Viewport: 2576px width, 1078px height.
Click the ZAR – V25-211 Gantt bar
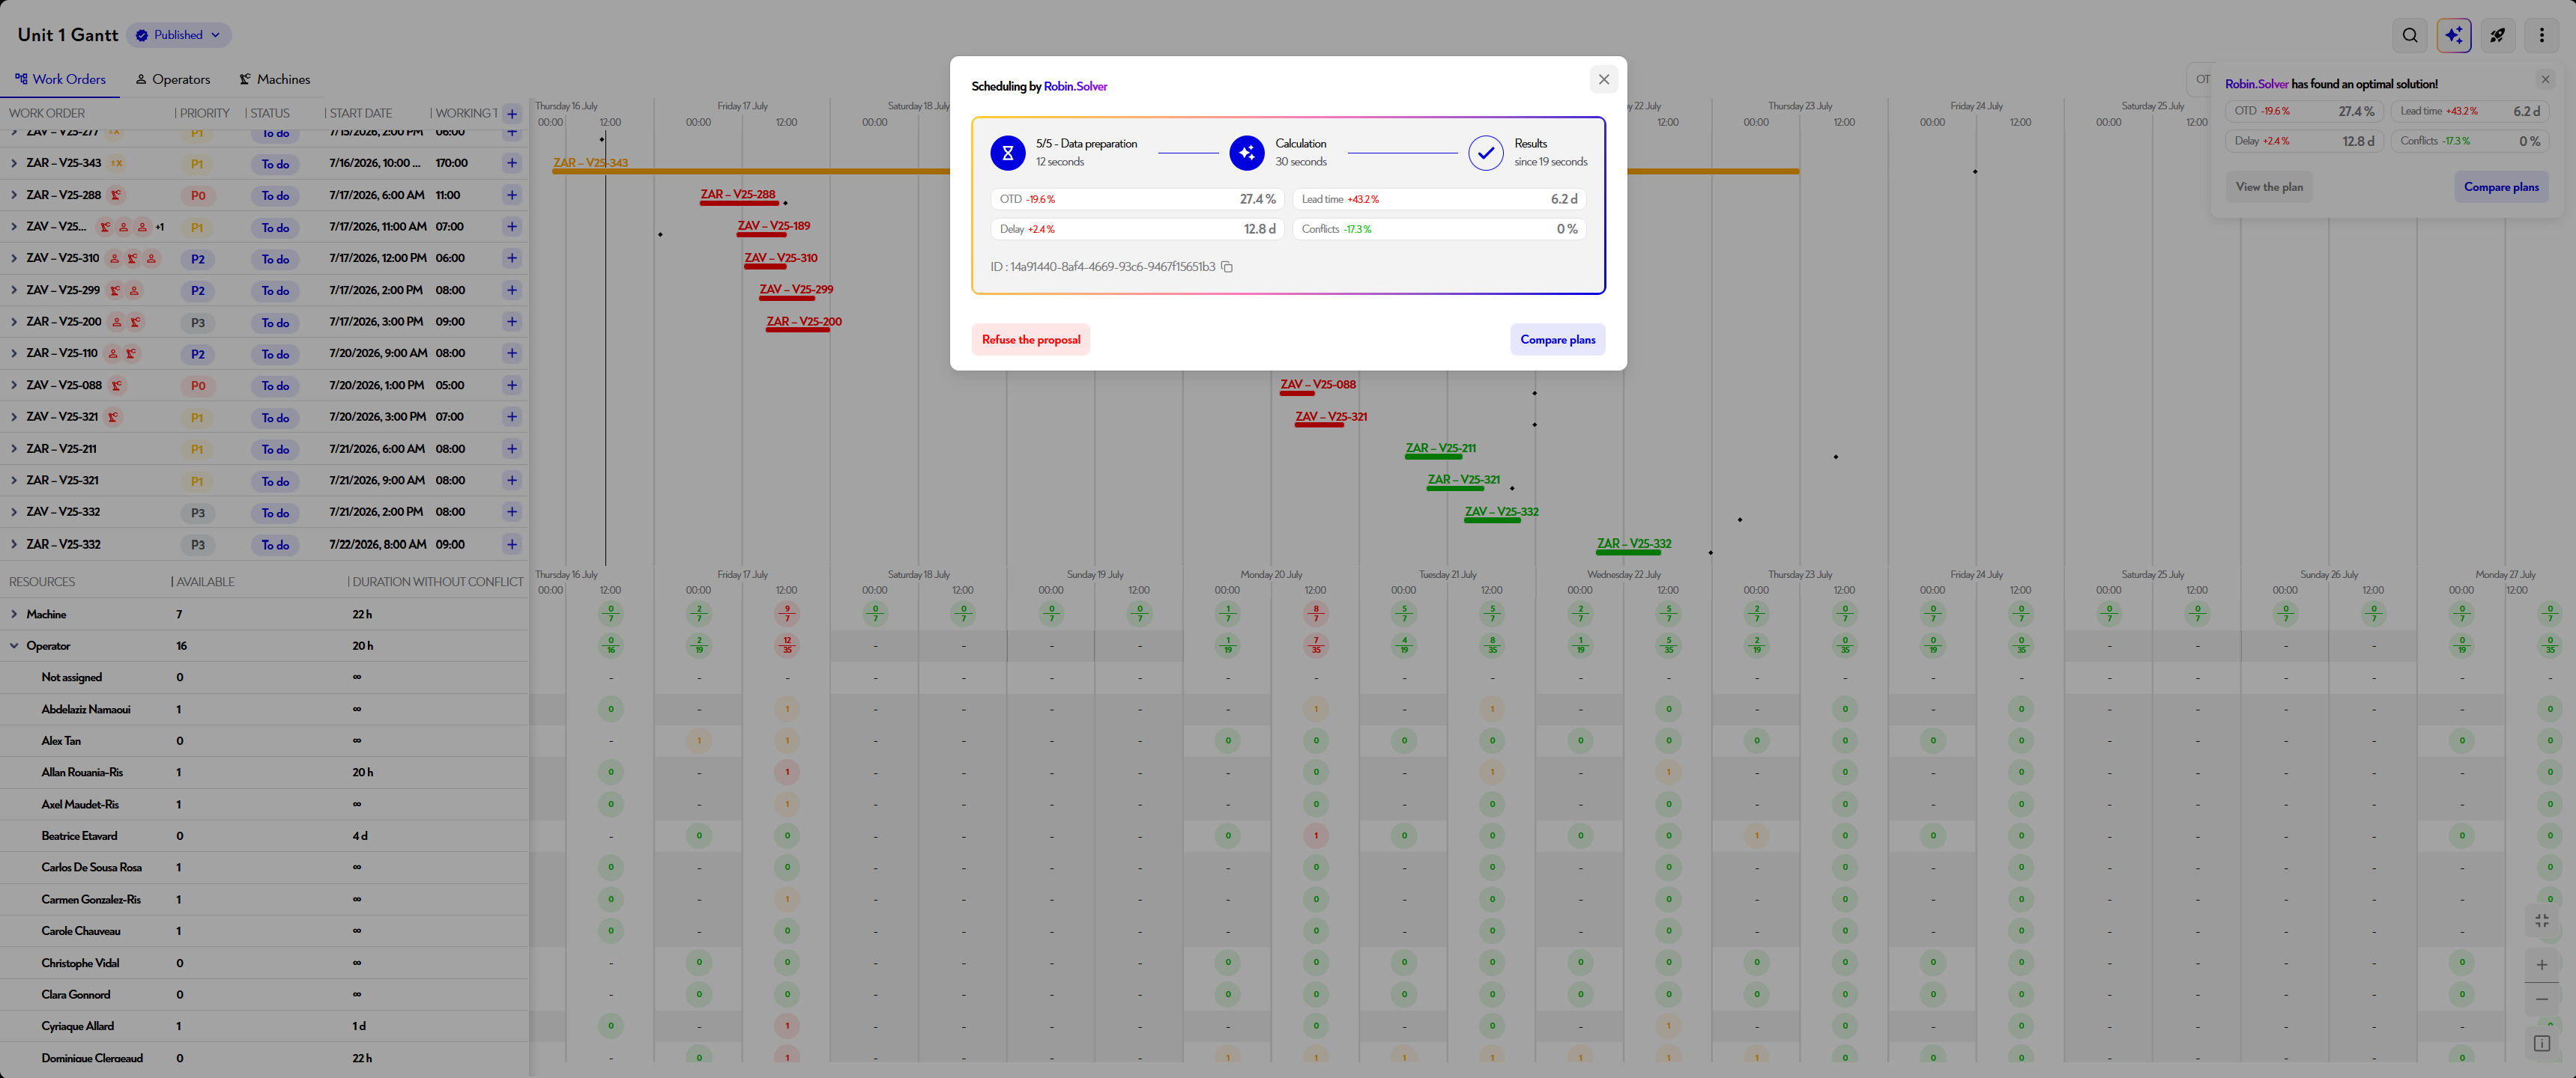tap(1433, 457)
